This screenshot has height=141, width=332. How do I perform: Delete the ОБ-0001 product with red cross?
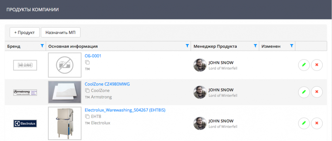coord(317,65)
